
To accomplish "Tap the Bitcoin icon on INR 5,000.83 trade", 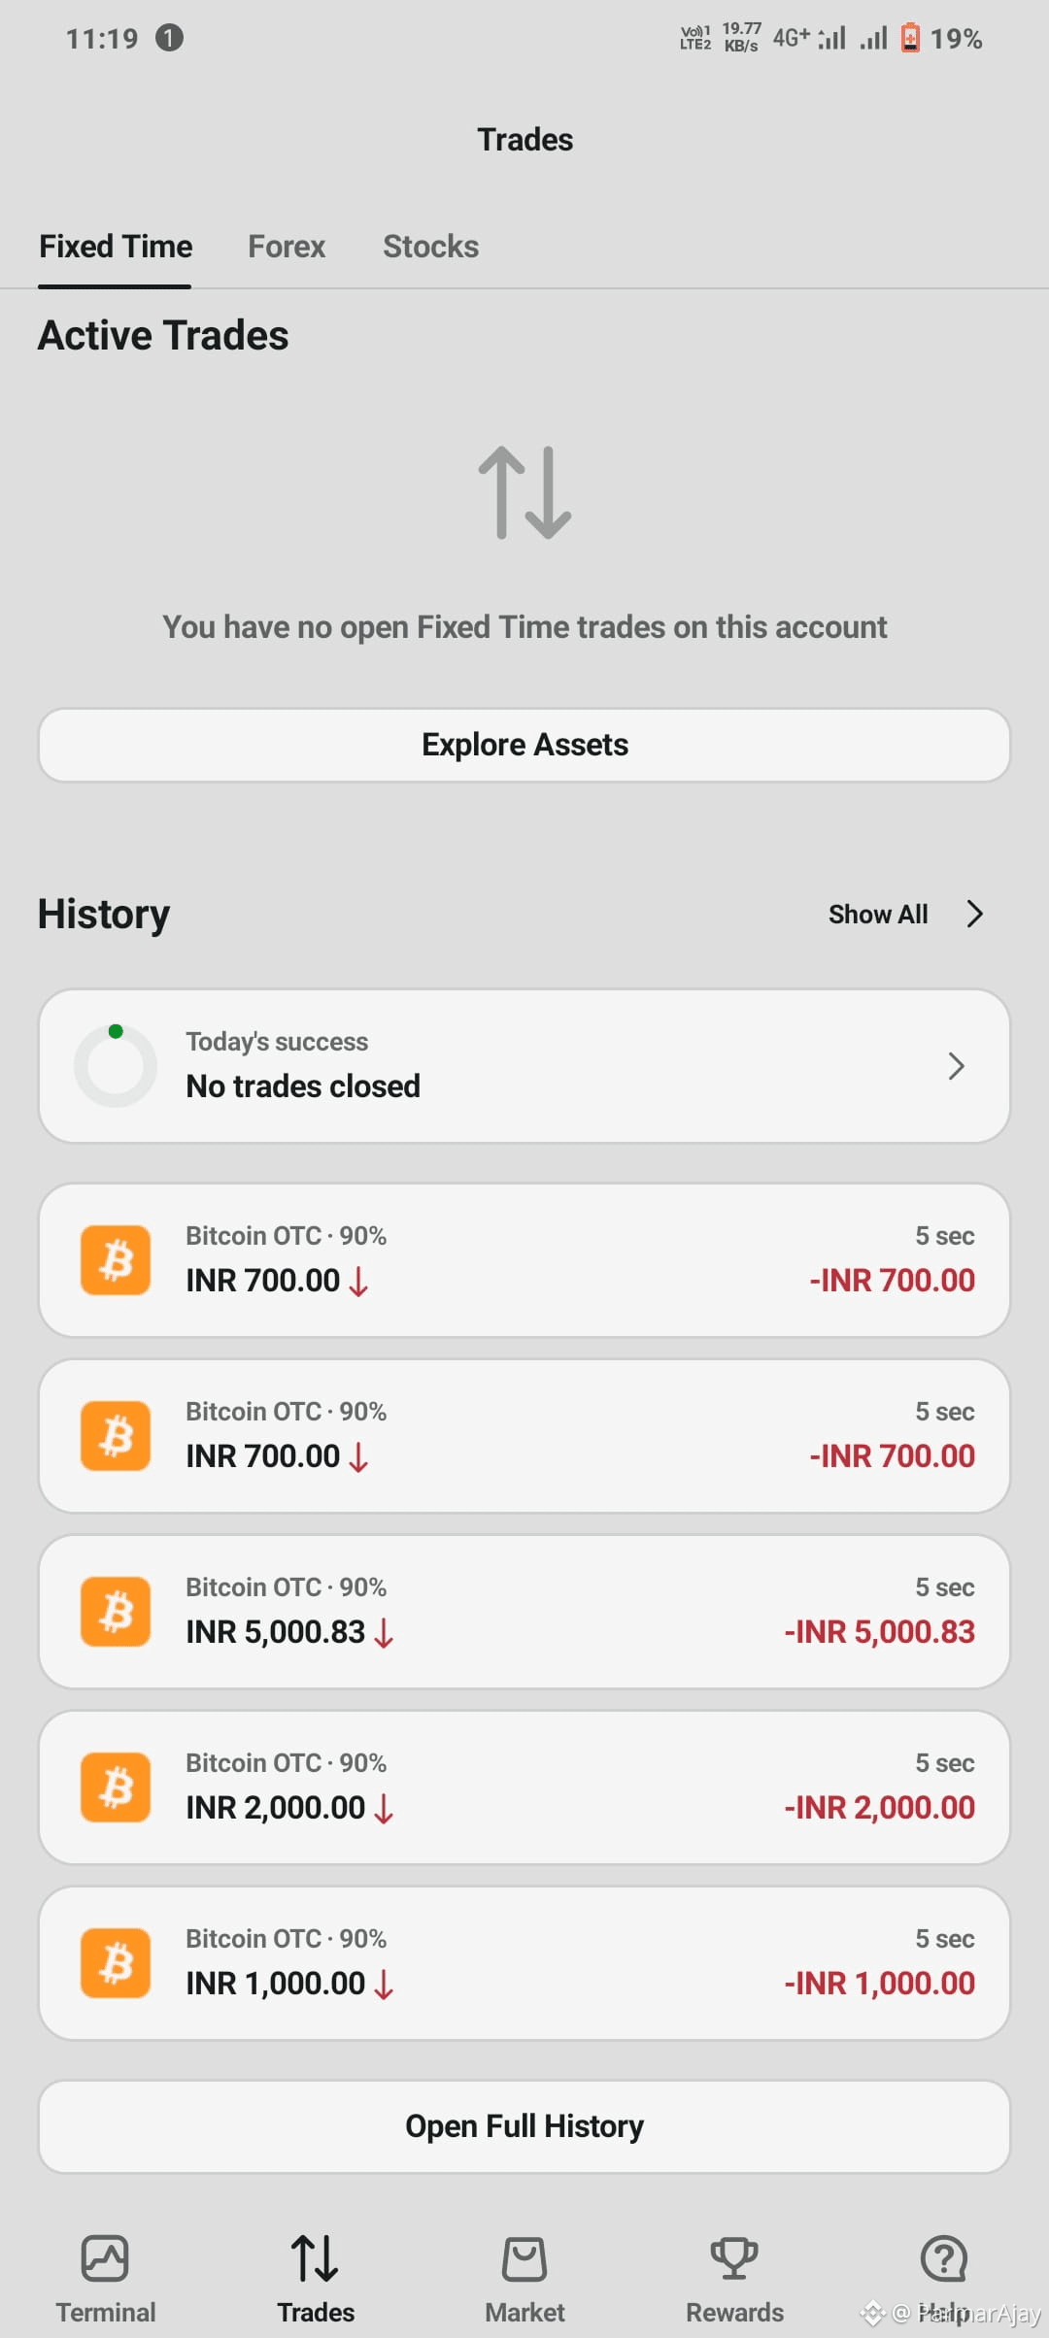I will [116, 1612].
